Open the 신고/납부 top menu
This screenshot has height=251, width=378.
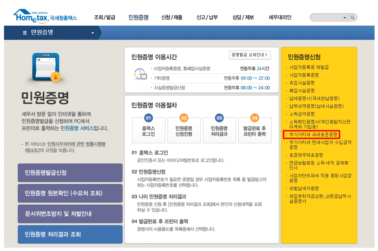(207, 17)
